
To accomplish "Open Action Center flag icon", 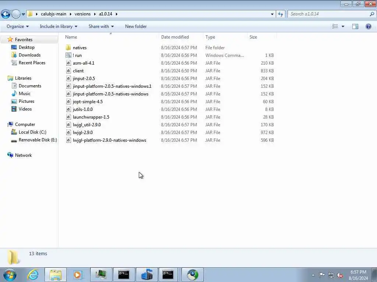I will [321, 275].
